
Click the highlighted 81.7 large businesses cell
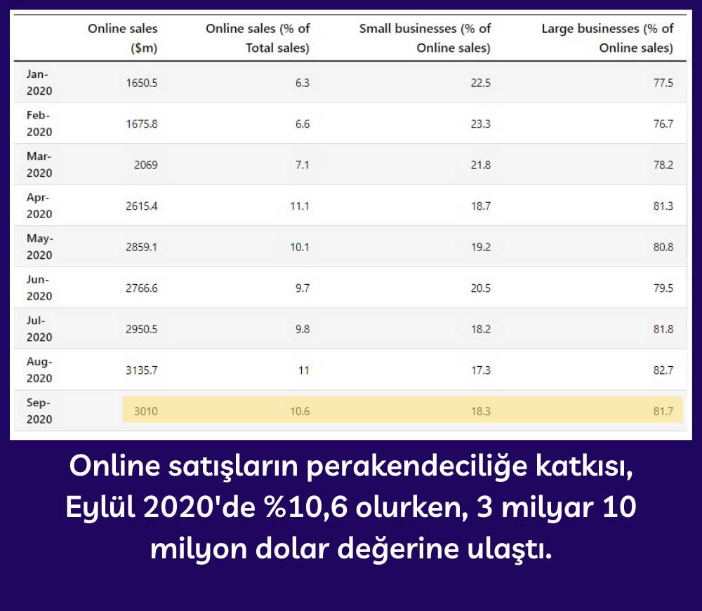point(663,411)
